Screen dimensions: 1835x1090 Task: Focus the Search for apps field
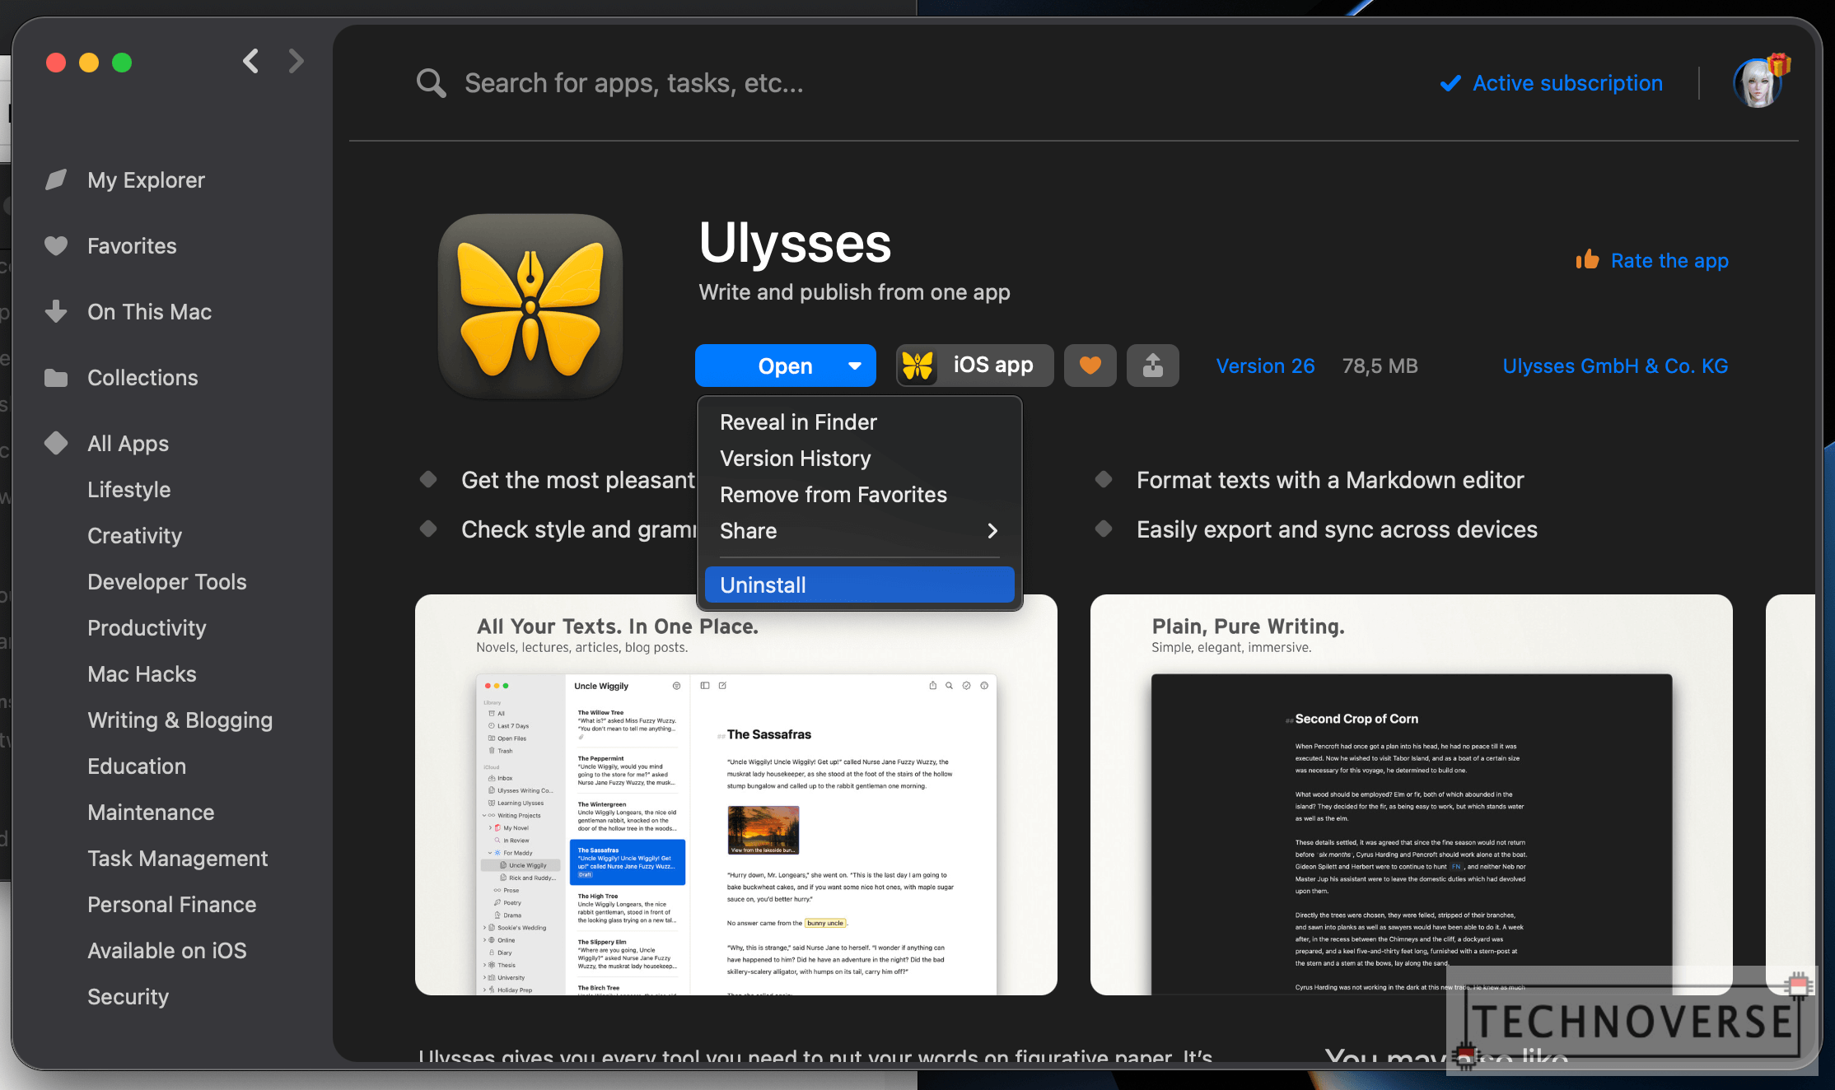pos(633,83)
